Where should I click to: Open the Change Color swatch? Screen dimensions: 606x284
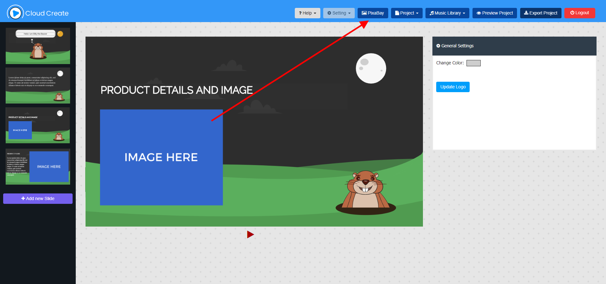click(473, 63)
